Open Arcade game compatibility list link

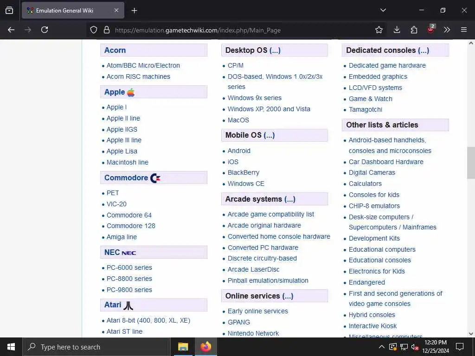[271, 214]
